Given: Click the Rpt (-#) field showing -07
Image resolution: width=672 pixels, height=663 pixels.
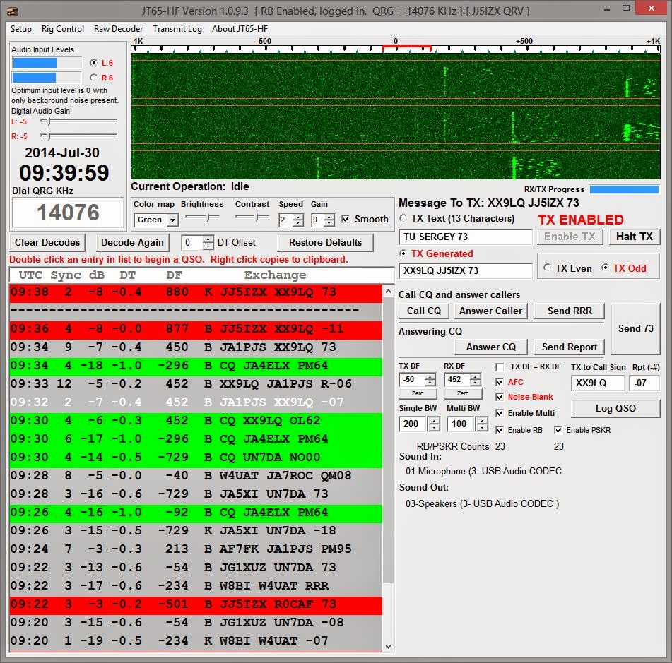Looking at the screenshot, I should click(644, 383).
